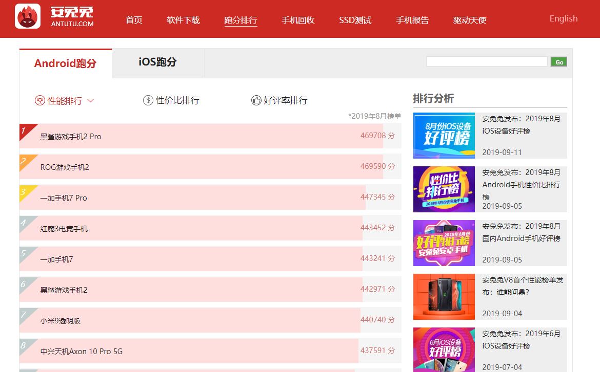This screenshot has width=600, height=372.
Task: Open the 性价比排行榜 article thumbnail
Action: coord(444,189)
